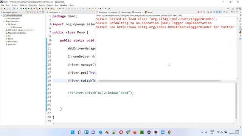Close the Demo.java editor tab
Screen dimensions: 242x136
coord(59,12)
